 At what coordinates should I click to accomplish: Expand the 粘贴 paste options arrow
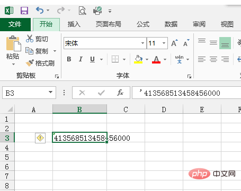pos(13,64)
